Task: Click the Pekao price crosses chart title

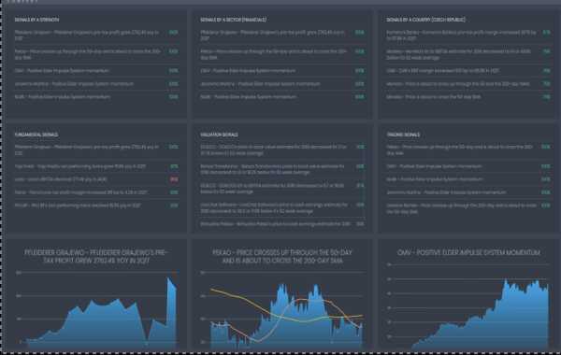Action: tap(282, 257)
